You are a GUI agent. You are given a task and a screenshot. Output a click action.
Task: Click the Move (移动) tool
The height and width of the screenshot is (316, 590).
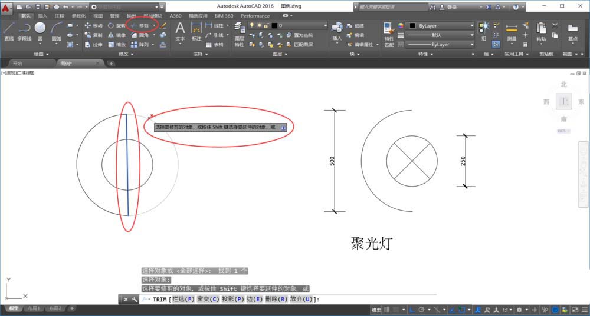tap(93, 26)
